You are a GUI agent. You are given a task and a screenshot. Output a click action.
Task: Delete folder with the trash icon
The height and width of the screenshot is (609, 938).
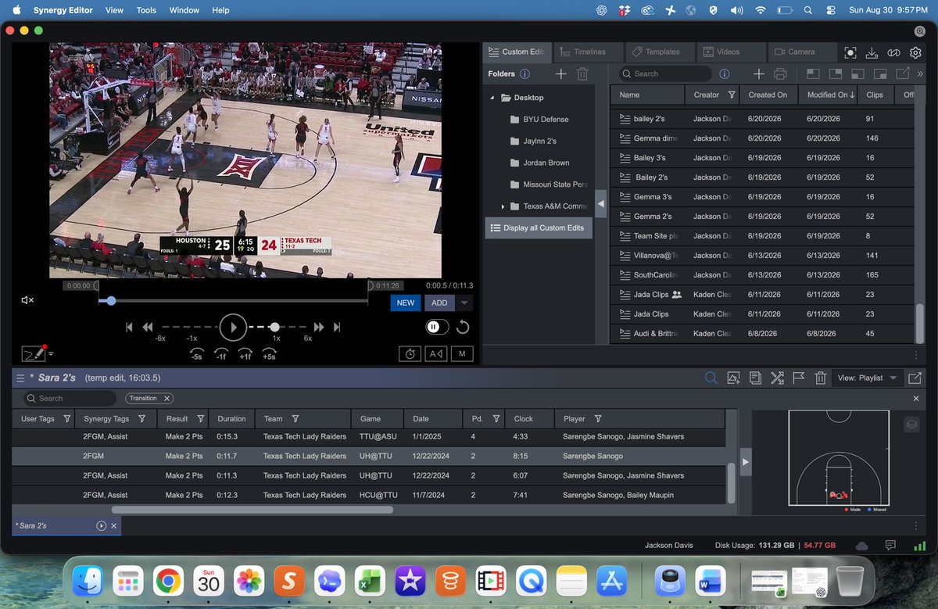pos(582,73)
